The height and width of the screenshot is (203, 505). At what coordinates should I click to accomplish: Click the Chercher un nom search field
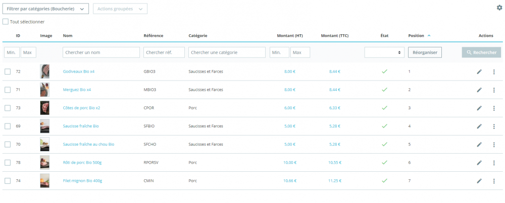101,52
